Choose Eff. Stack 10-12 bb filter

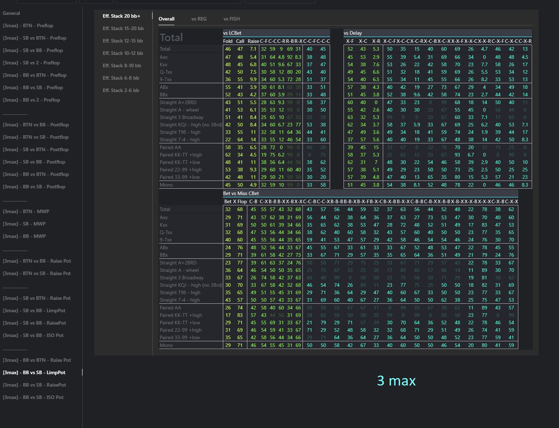(x=123, y=53)
